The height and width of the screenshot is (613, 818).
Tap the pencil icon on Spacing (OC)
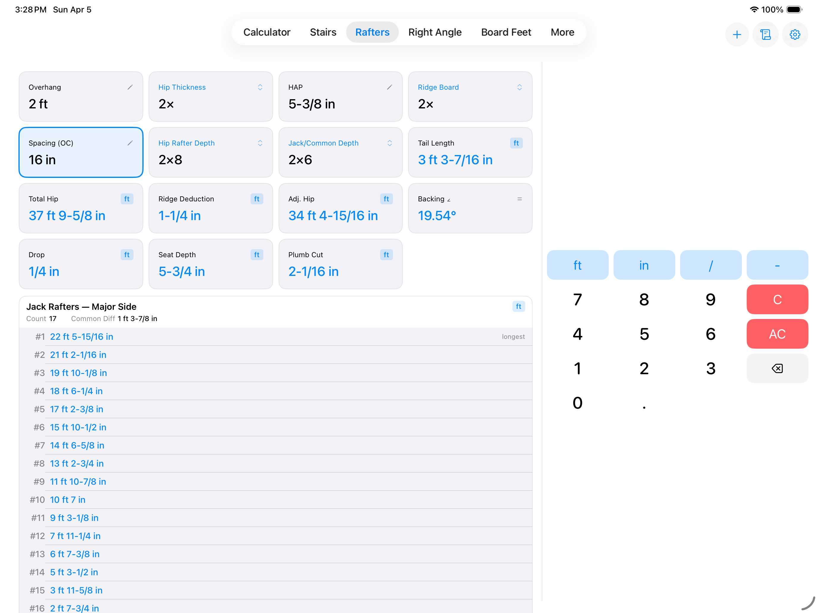point(130,143)
